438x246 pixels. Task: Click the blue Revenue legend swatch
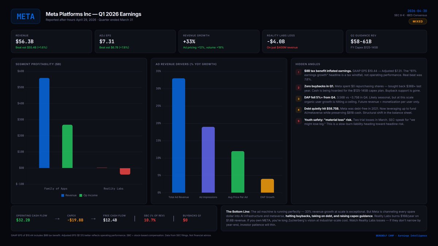tap(63, 195)
